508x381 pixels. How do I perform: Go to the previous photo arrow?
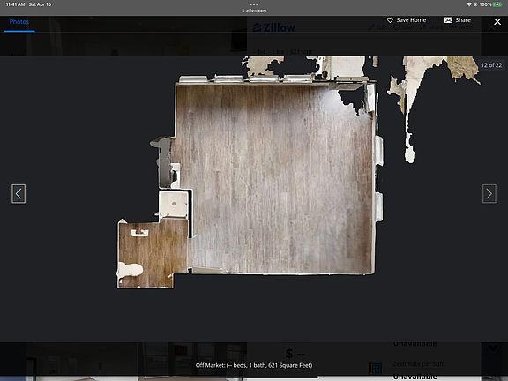(19, 194)
